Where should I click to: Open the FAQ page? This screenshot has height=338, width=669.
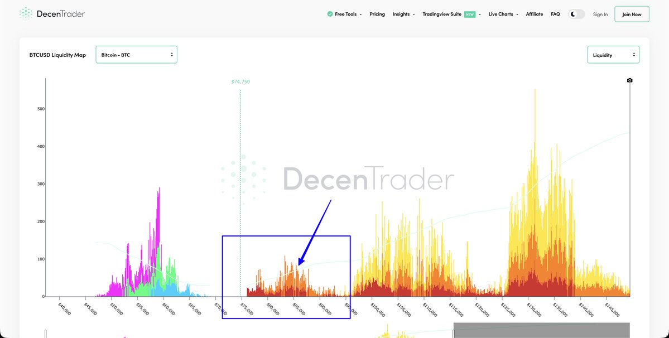tap(555, 14)
